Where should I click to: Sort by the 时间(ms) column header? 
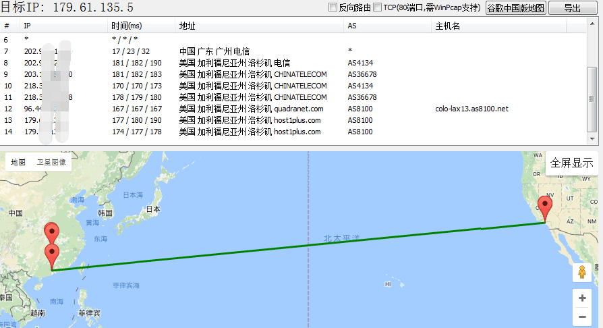pos(126,26)
